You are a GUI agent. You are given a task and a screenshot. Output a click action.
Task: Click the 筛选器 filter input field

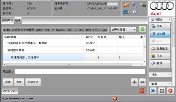pyautogui.click(x=80, y=72)
